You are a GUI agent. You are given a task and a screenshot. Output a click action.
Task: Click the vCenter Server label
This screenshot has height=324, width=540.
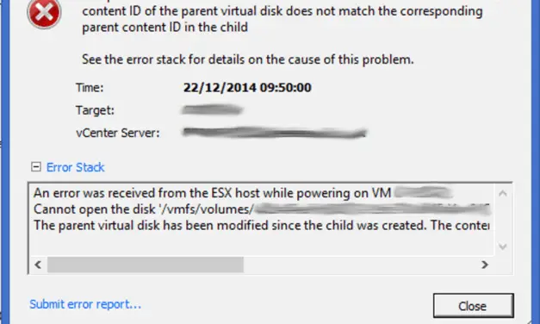click(x=118, y=133)
